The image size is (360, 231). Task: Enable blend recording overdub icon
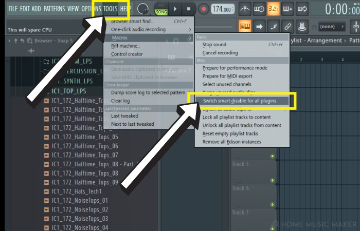click(x=287, y=9)
